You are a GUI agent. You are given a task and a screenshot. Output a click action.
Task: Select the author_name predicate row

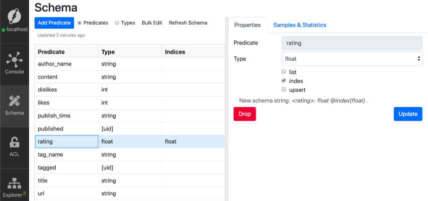point(130,63)
